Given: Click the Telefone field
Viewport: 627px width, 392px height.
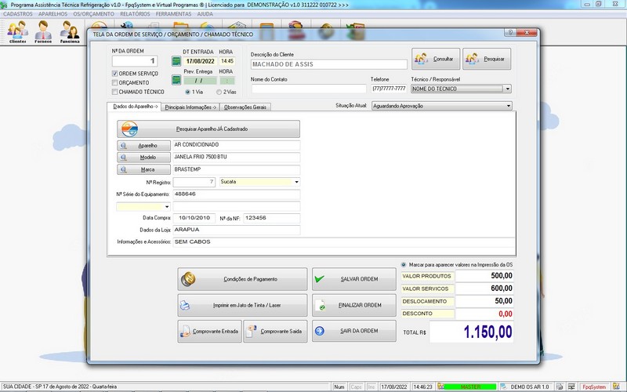Looking at the screenshot, I should coord(389,89).
